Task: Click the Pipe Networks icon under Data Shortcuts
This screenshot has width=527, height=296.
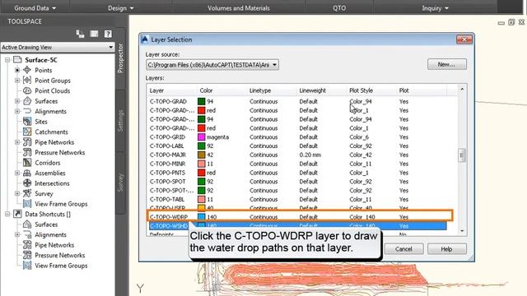Action: point(27,245)
